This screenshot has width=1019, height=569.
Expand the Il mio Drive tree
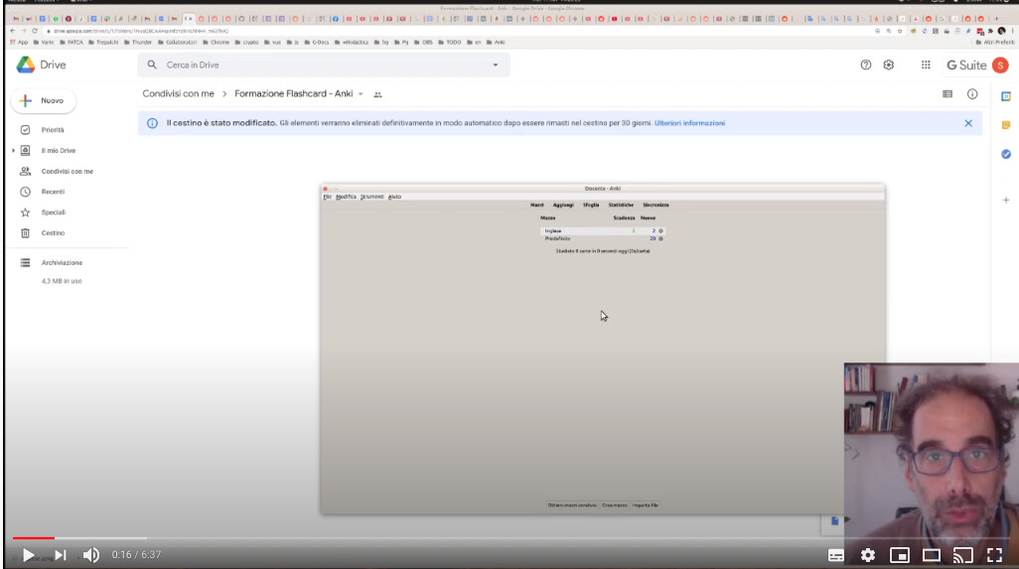(x=13, y=151)
